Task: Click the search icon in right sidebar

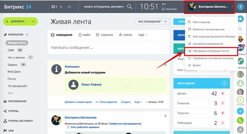Action: (240, 29)
